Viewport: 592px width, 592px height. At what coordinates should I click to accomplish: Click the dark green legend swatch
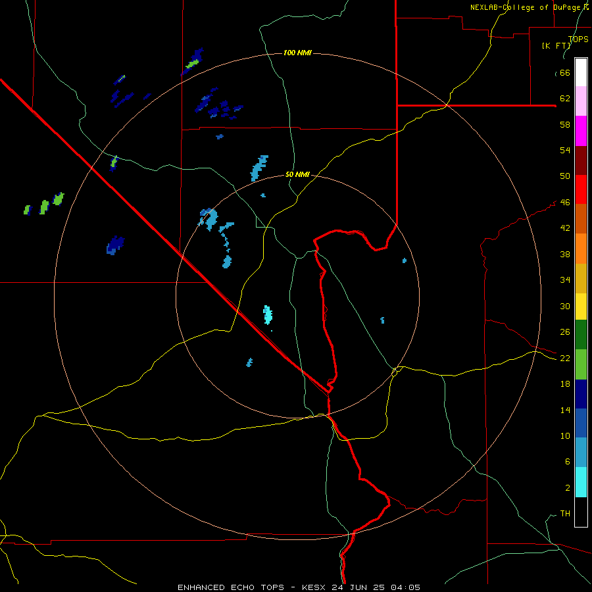(x=581, y=335)
